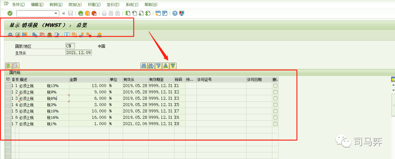Collapse command field with double-chevron icon
Screen dimensions: 395x159
[64, 13]
